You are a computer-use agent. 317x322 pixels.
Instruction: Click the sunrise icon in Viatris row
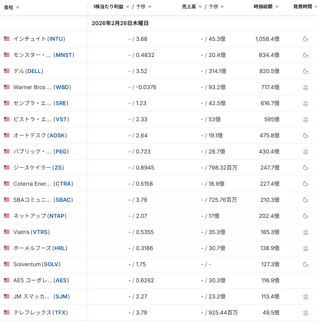pyautogui.click(x=306, y=232)
